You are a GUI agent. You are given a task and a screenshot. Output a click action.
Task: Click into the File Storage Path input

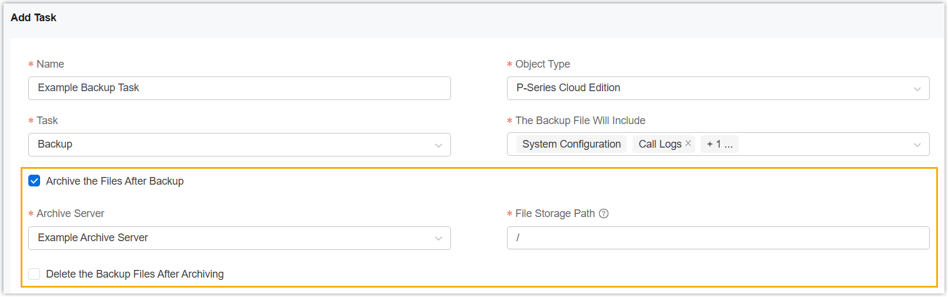[717, 238]
